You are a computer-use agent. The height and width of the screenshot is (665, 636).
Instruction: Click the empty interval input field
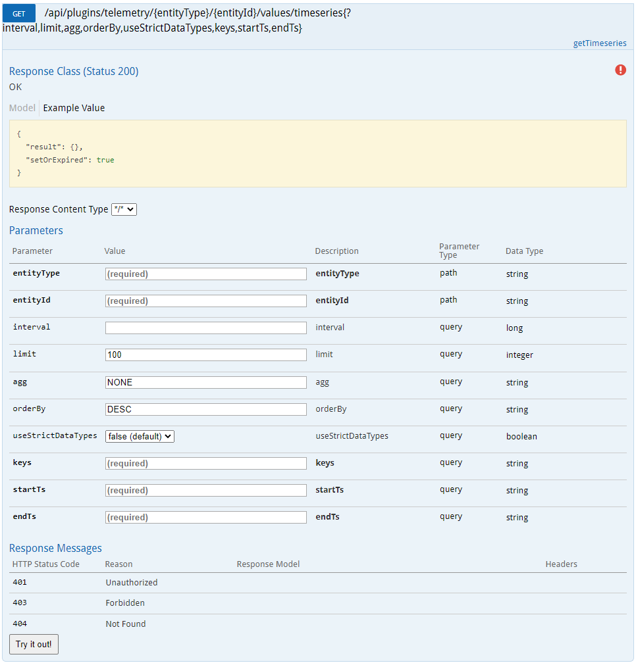point(206,328)
